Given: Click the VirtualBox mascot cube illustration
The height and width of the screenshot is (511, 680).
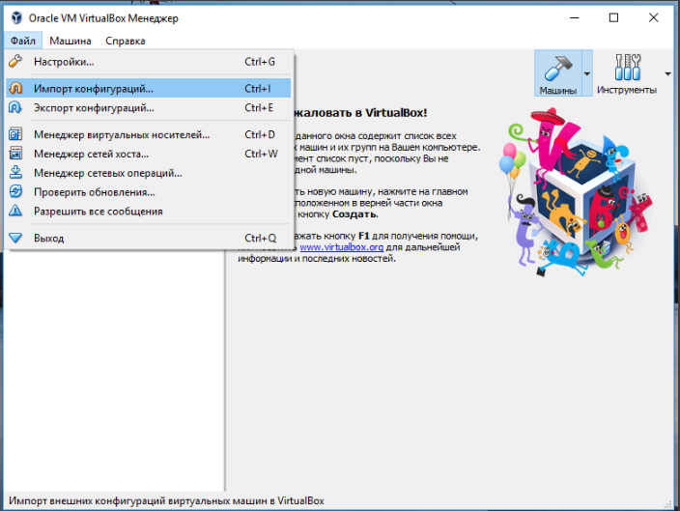Looking at the screenshot, I should coord(576,192).
